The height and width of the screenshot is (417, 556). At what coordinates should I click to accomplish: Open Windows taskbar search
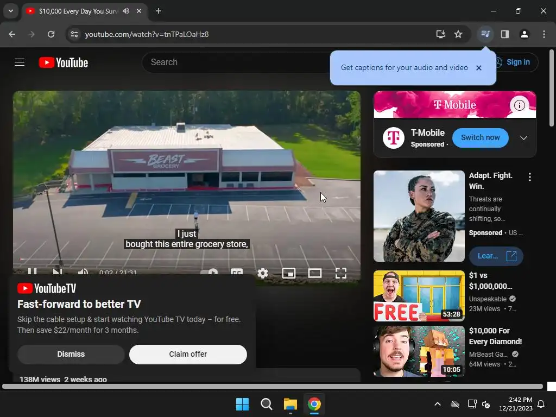coord(266,404)
